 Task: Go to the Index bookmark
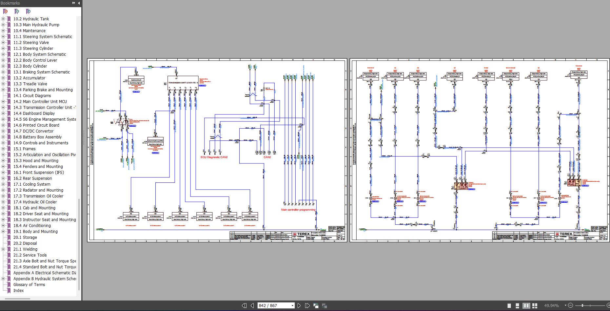[x=19, y=290]
